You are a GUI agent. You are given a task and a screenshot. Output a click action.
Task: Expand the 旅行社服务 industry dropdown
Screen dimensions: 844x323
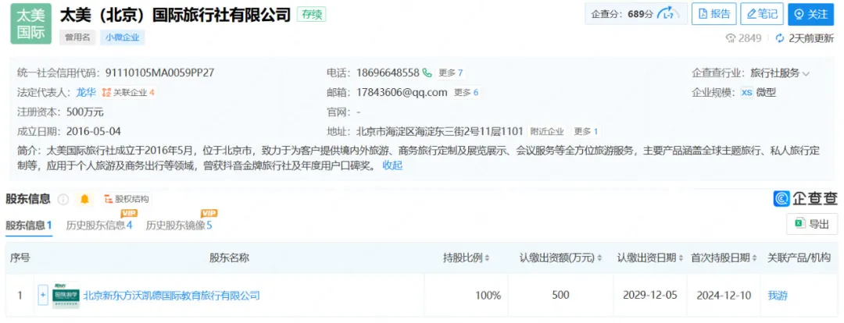806,73
